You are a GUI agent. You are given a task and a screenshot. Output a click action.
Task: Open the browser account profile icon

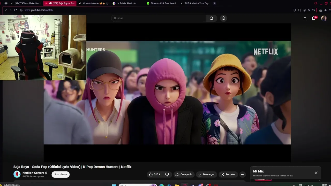pos(321,10)
